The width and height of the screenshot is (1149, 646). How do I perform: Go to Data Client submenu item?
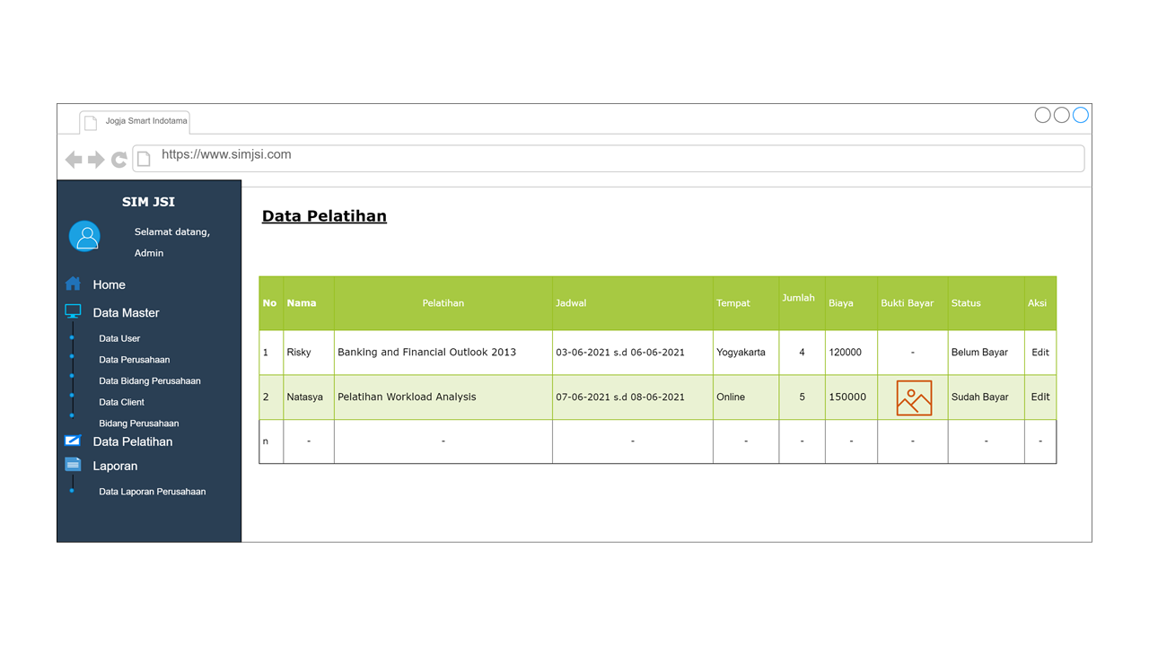[121, 402]
